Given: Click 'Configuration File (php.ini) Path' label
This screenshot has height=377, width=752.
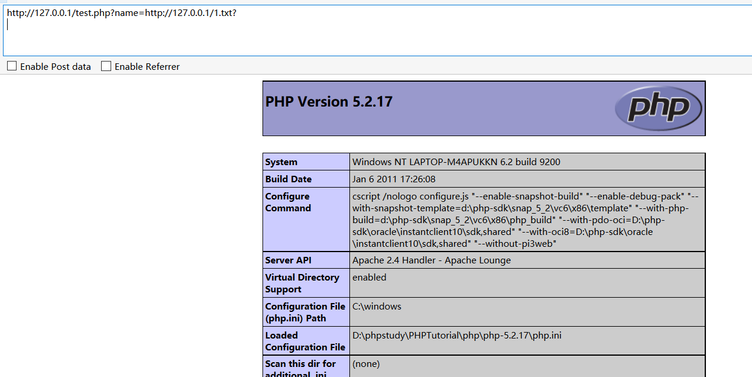Looking at the screenshot, I should (305, 312).
